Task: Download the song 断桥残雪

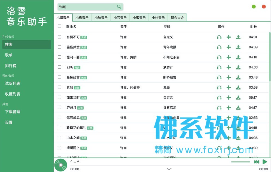Action: (x=238, y=77)
